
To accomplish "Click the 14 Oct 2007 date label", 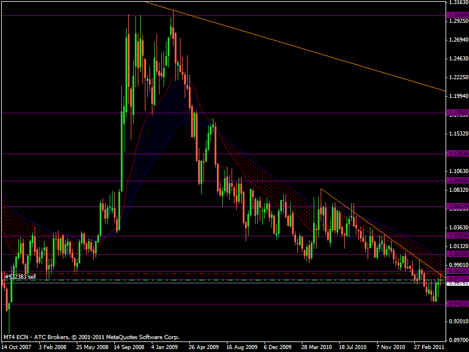I will point(16,347).
